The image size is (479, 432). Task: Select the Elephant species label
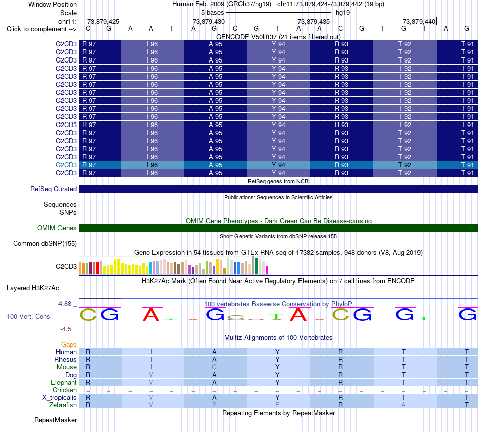[x=64, y=382]
